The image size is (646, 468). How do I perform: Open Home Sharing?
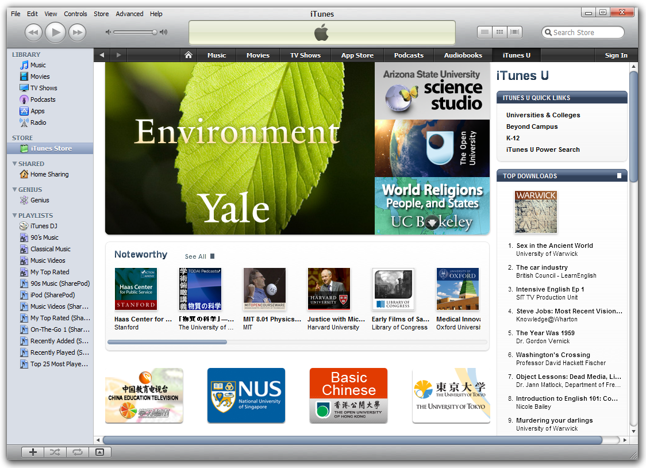click(x=49, y=174)
